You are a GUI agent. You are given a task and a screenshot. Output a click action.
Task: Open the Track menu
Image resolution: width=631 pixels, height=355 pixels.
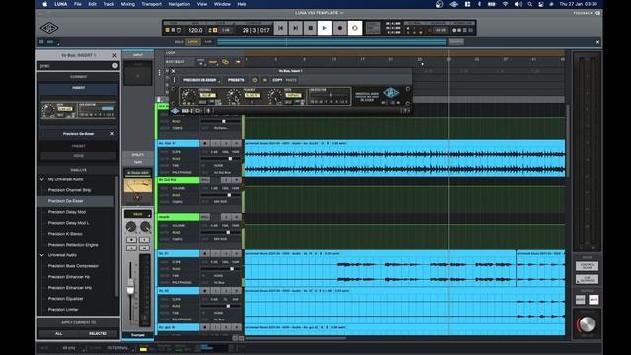108,4
